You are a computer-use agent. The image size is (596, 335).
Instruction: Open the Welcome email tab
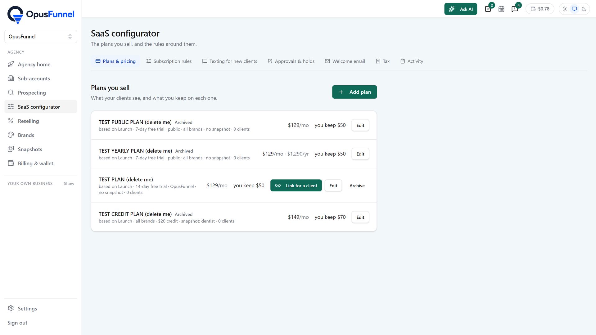(x=345, y=61)
